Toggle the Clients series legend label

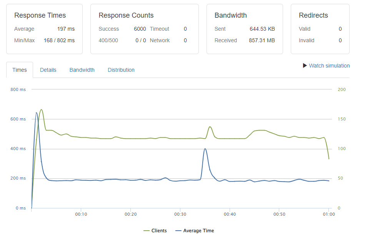pyautogui.click(x=159, y=231)
